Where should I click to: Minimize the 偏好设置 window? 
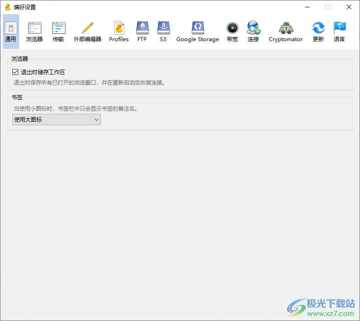(x=307, y=7)
